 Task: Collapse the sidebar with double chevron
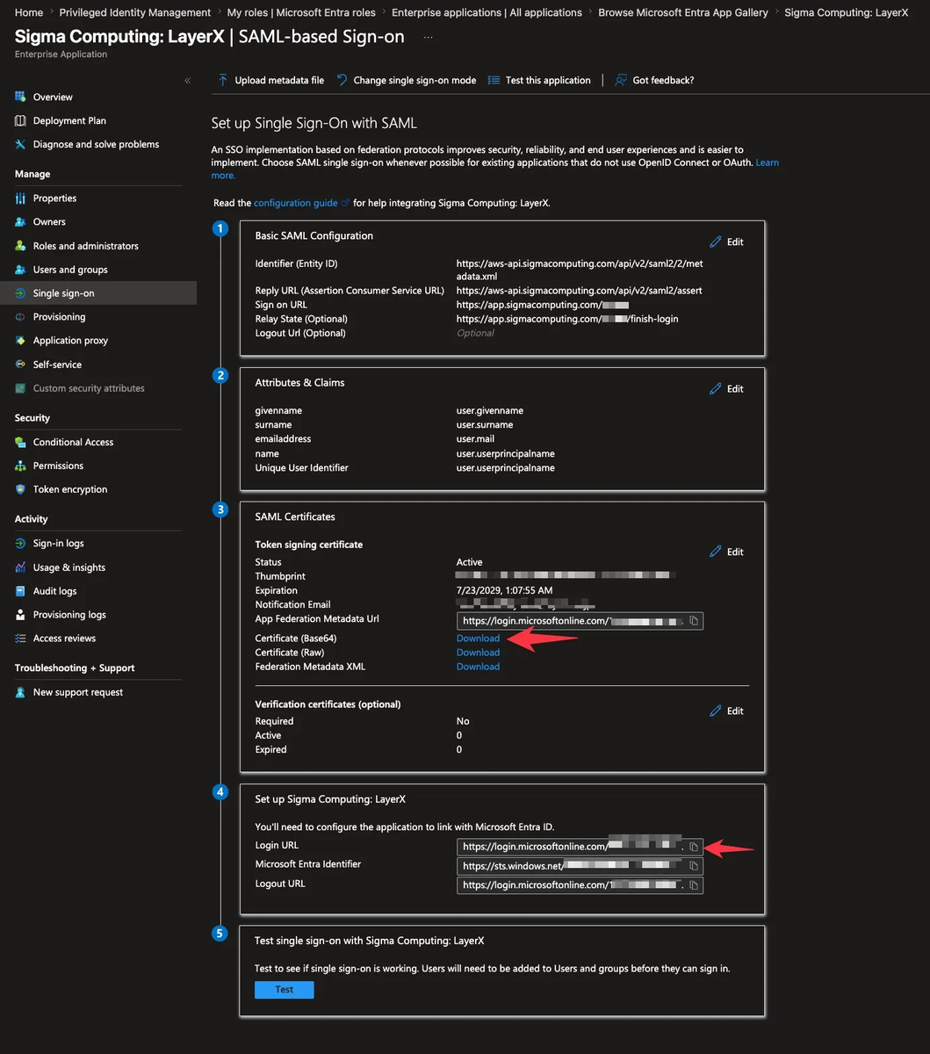tap(187, 80)
